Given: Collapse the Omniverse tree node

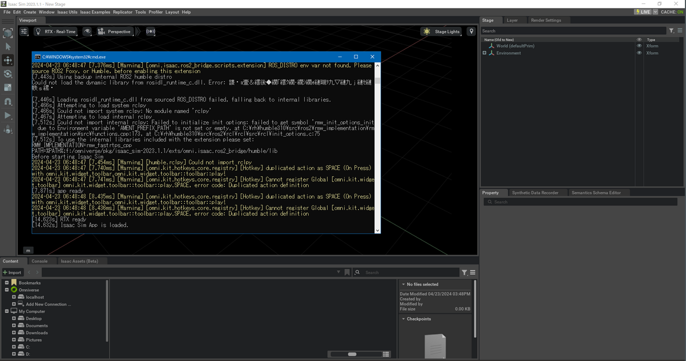Looking at the screenshot, I should click(x=7, y=290).
